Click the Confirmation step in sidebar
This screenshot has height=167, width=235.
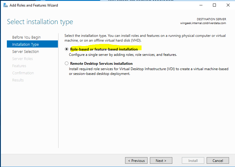tap(23, 73)
